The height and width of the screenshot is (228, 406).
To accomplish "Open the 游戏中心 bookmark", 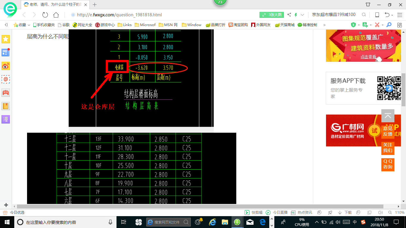I will tap(105, 25).
